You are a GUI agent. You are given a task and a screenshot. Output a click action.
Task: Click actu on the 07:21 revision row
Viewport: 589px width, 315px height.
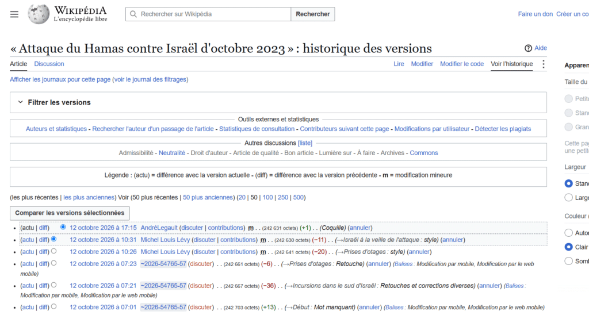click(x=28, y=286)
